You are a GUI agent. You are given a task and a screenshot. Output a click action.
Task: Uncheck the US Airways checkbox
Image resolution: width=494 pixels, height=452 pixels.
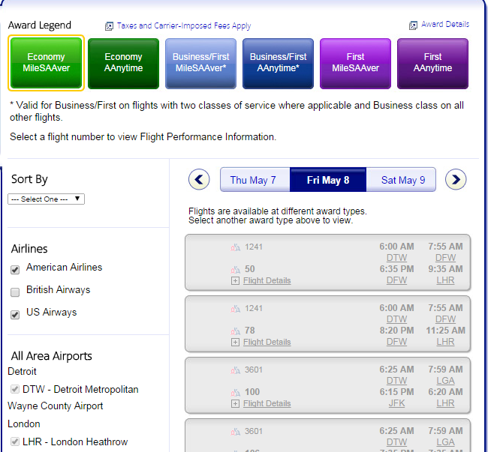15,315
